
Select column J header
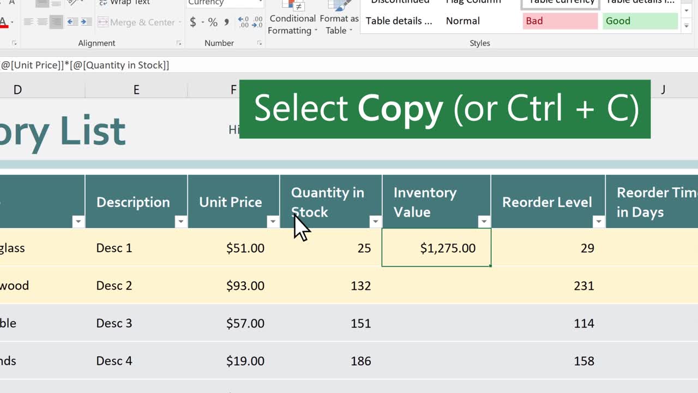pyautogui.click(x=663, y=90)
